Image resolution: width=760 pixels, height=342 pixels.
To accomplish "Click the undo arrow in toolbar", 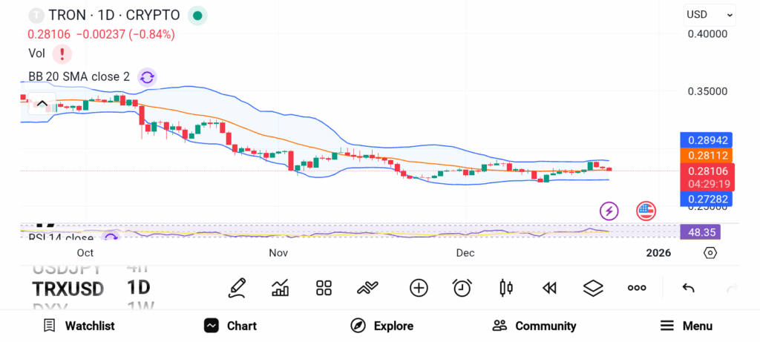I will point(688,288).
